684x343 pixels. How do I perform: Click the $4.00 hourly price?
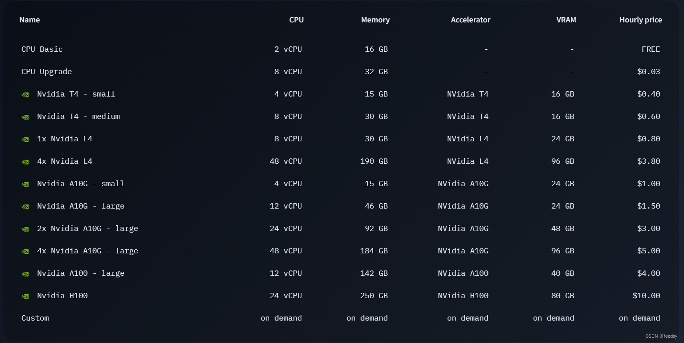coord(649,273)
